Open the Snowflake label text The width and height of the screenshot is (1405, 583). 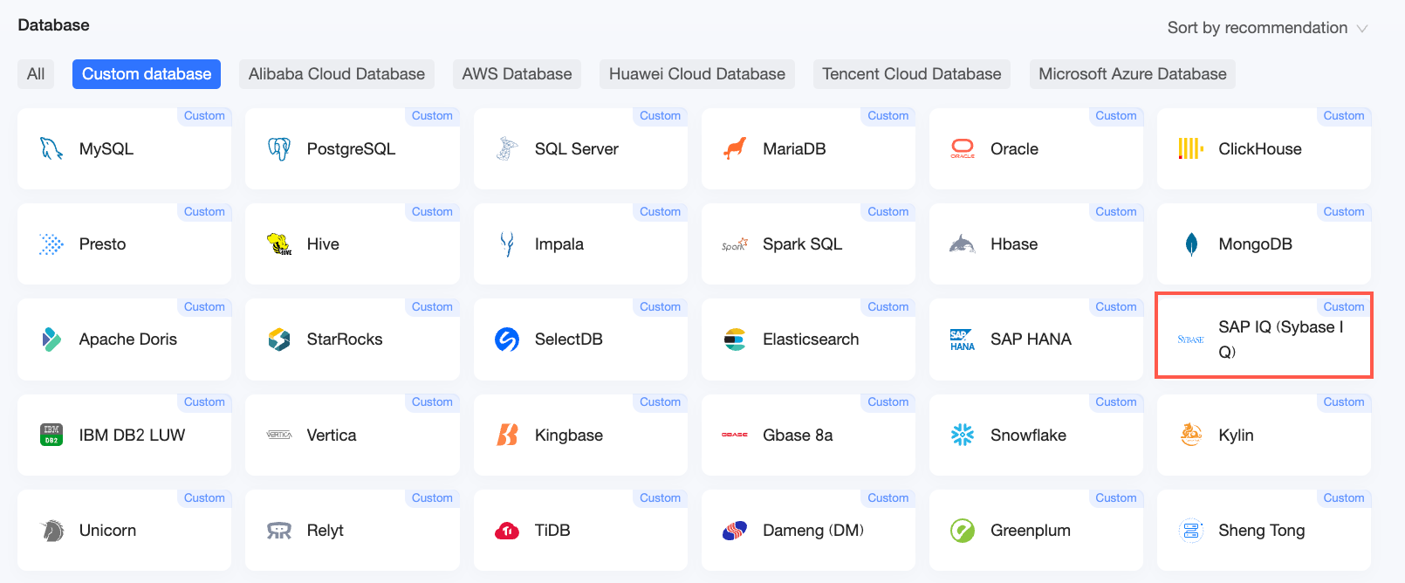point(1028,435)
